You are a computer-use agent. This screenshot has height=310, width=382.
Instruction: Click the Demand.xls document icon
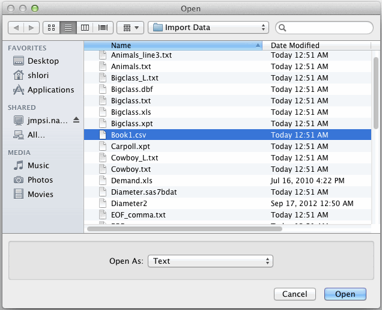[103, 181]
